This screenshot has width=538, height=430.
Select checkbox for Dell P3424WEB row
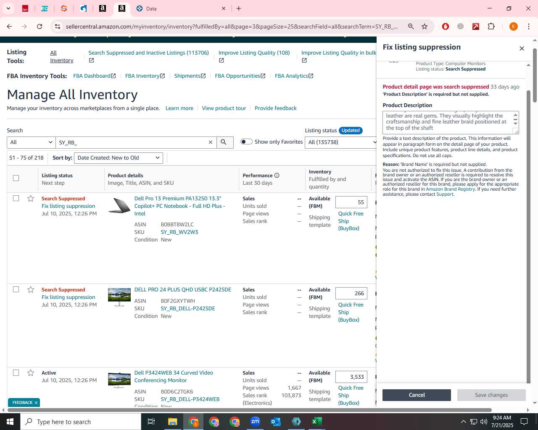[x=16, y=372]
